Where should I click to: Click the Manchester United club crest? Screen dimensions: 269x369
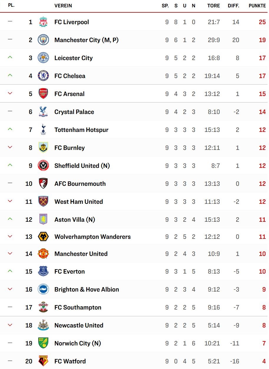43,254
